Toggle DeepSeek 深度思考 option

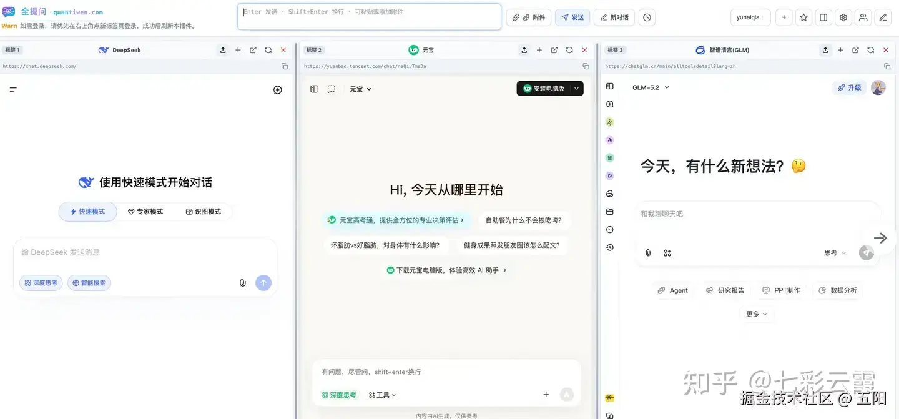pos(41,283)
